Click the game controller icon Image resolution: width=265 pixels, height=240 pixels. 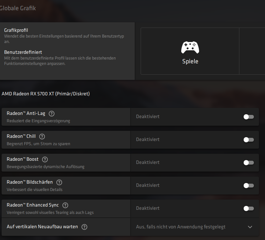[x=190, y=47]
